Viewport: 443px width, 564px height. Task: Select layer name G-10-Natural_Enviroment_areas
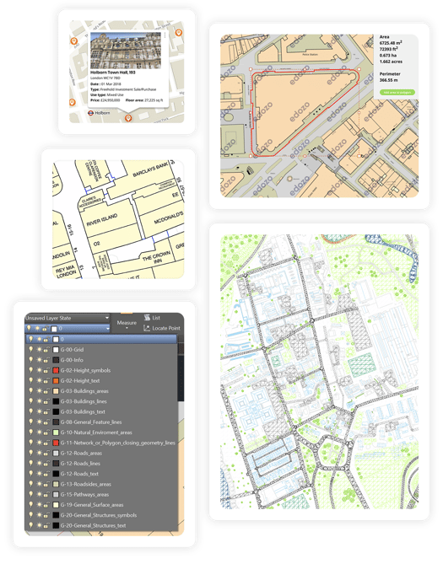(96, 432)
